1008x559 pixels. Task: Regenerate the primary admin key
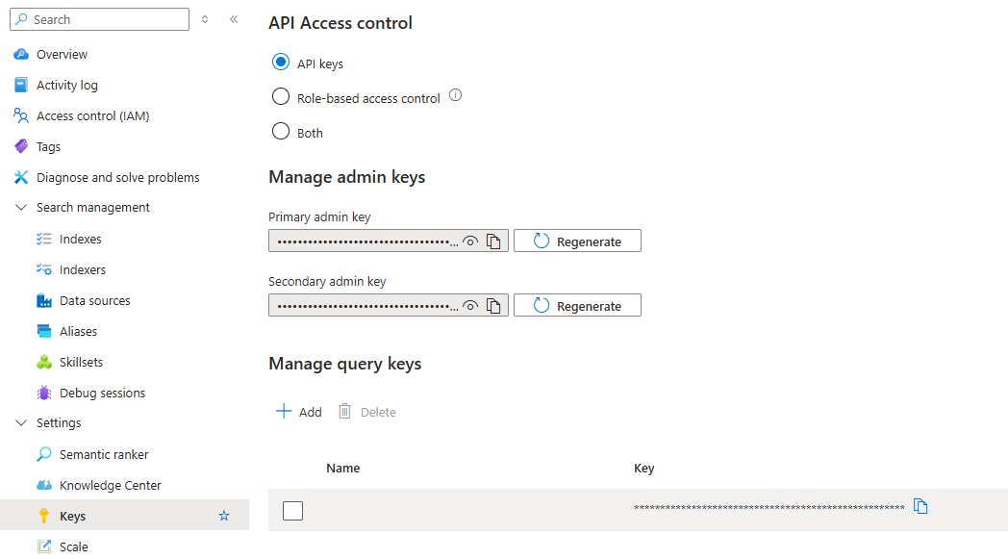point(577,241)
